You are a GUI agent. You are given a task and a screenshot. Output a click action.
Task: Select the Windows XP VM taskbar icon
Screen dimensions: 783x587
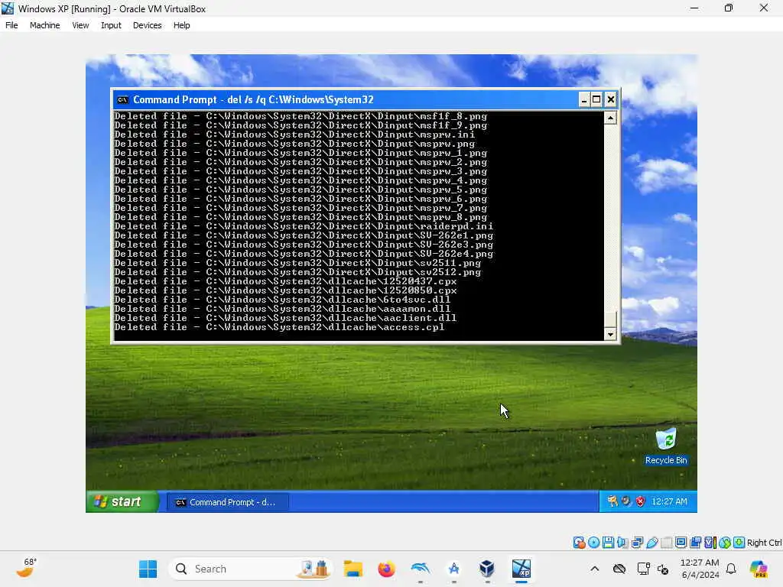[521, 569]
